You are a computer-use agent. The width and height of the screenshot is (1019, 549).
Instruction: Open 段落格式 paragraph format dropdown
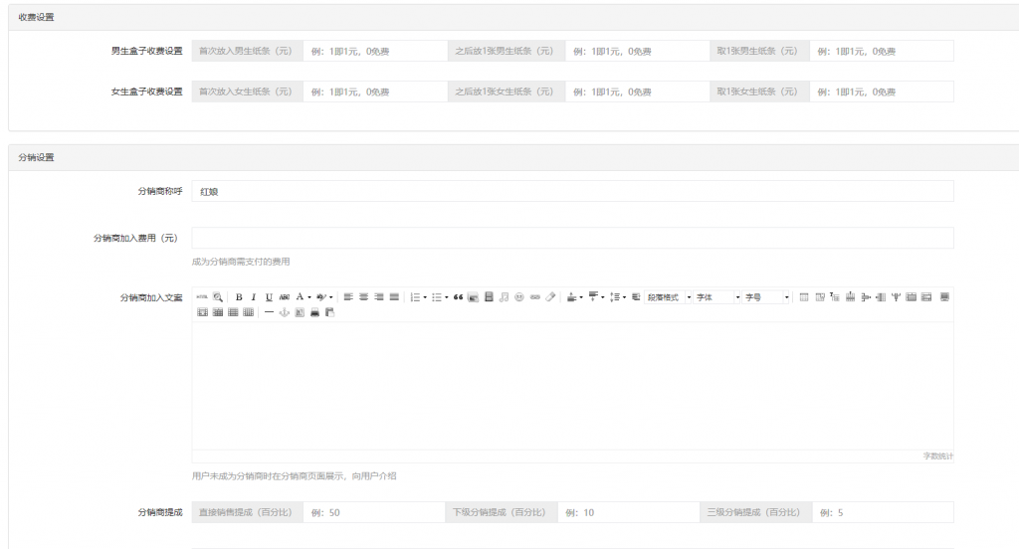tap(668, 297)
